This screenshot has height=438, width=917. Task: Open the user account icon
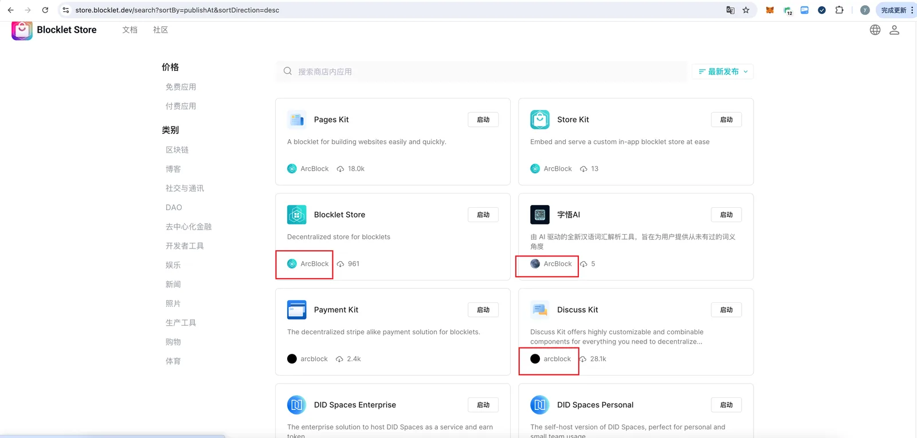(894, 30)
